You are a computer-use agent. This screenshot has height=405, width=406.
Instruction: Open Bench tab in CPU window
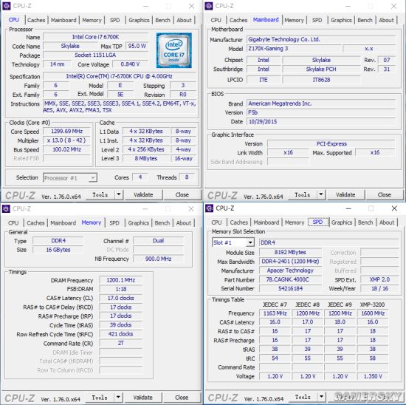[x=163, y=20]
